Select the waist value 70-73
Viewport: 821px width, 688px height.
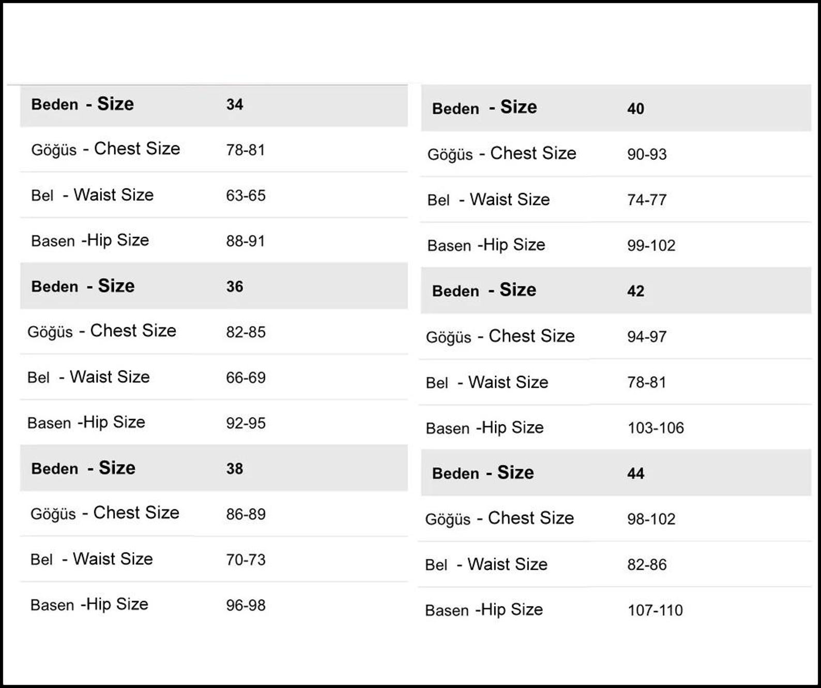(x=246, y=560)
